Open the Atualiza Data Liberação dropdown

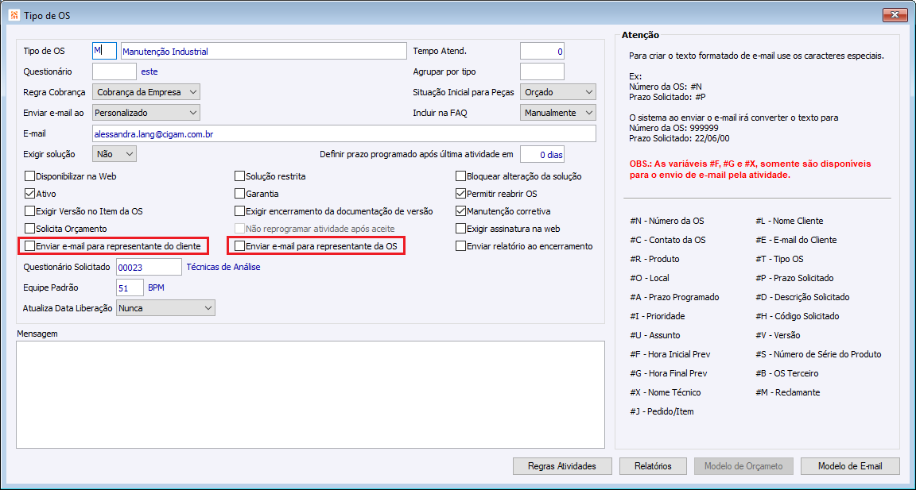coord(166,307)
